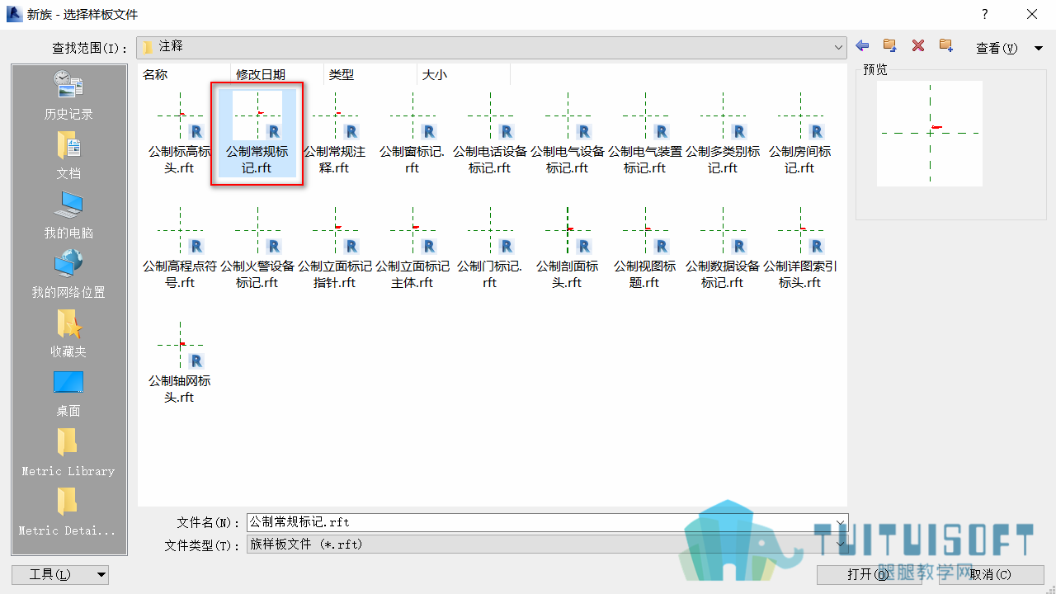Viewport: 1056px width, 594px height.
Task: Open 文档 in the places sidebar
Action: coord(68,155)
